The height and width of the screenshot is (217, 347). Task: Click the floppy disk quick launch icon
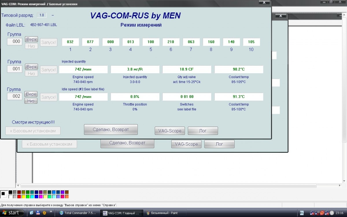coord(38,213)
